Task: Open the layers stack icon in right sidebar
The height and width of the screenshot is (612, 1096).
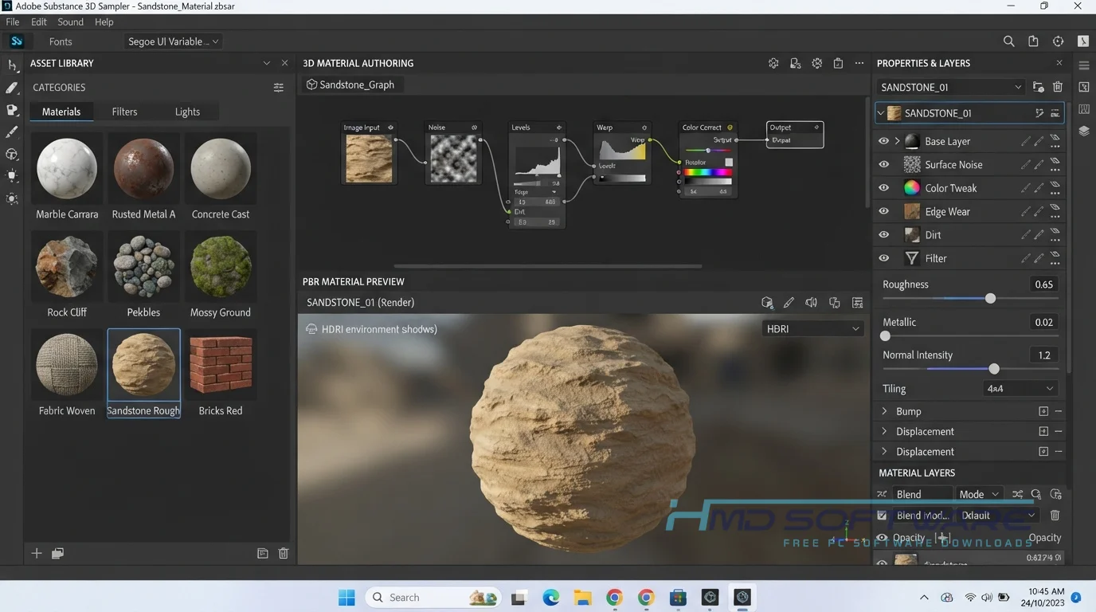Action: [x=1084, y=131]
